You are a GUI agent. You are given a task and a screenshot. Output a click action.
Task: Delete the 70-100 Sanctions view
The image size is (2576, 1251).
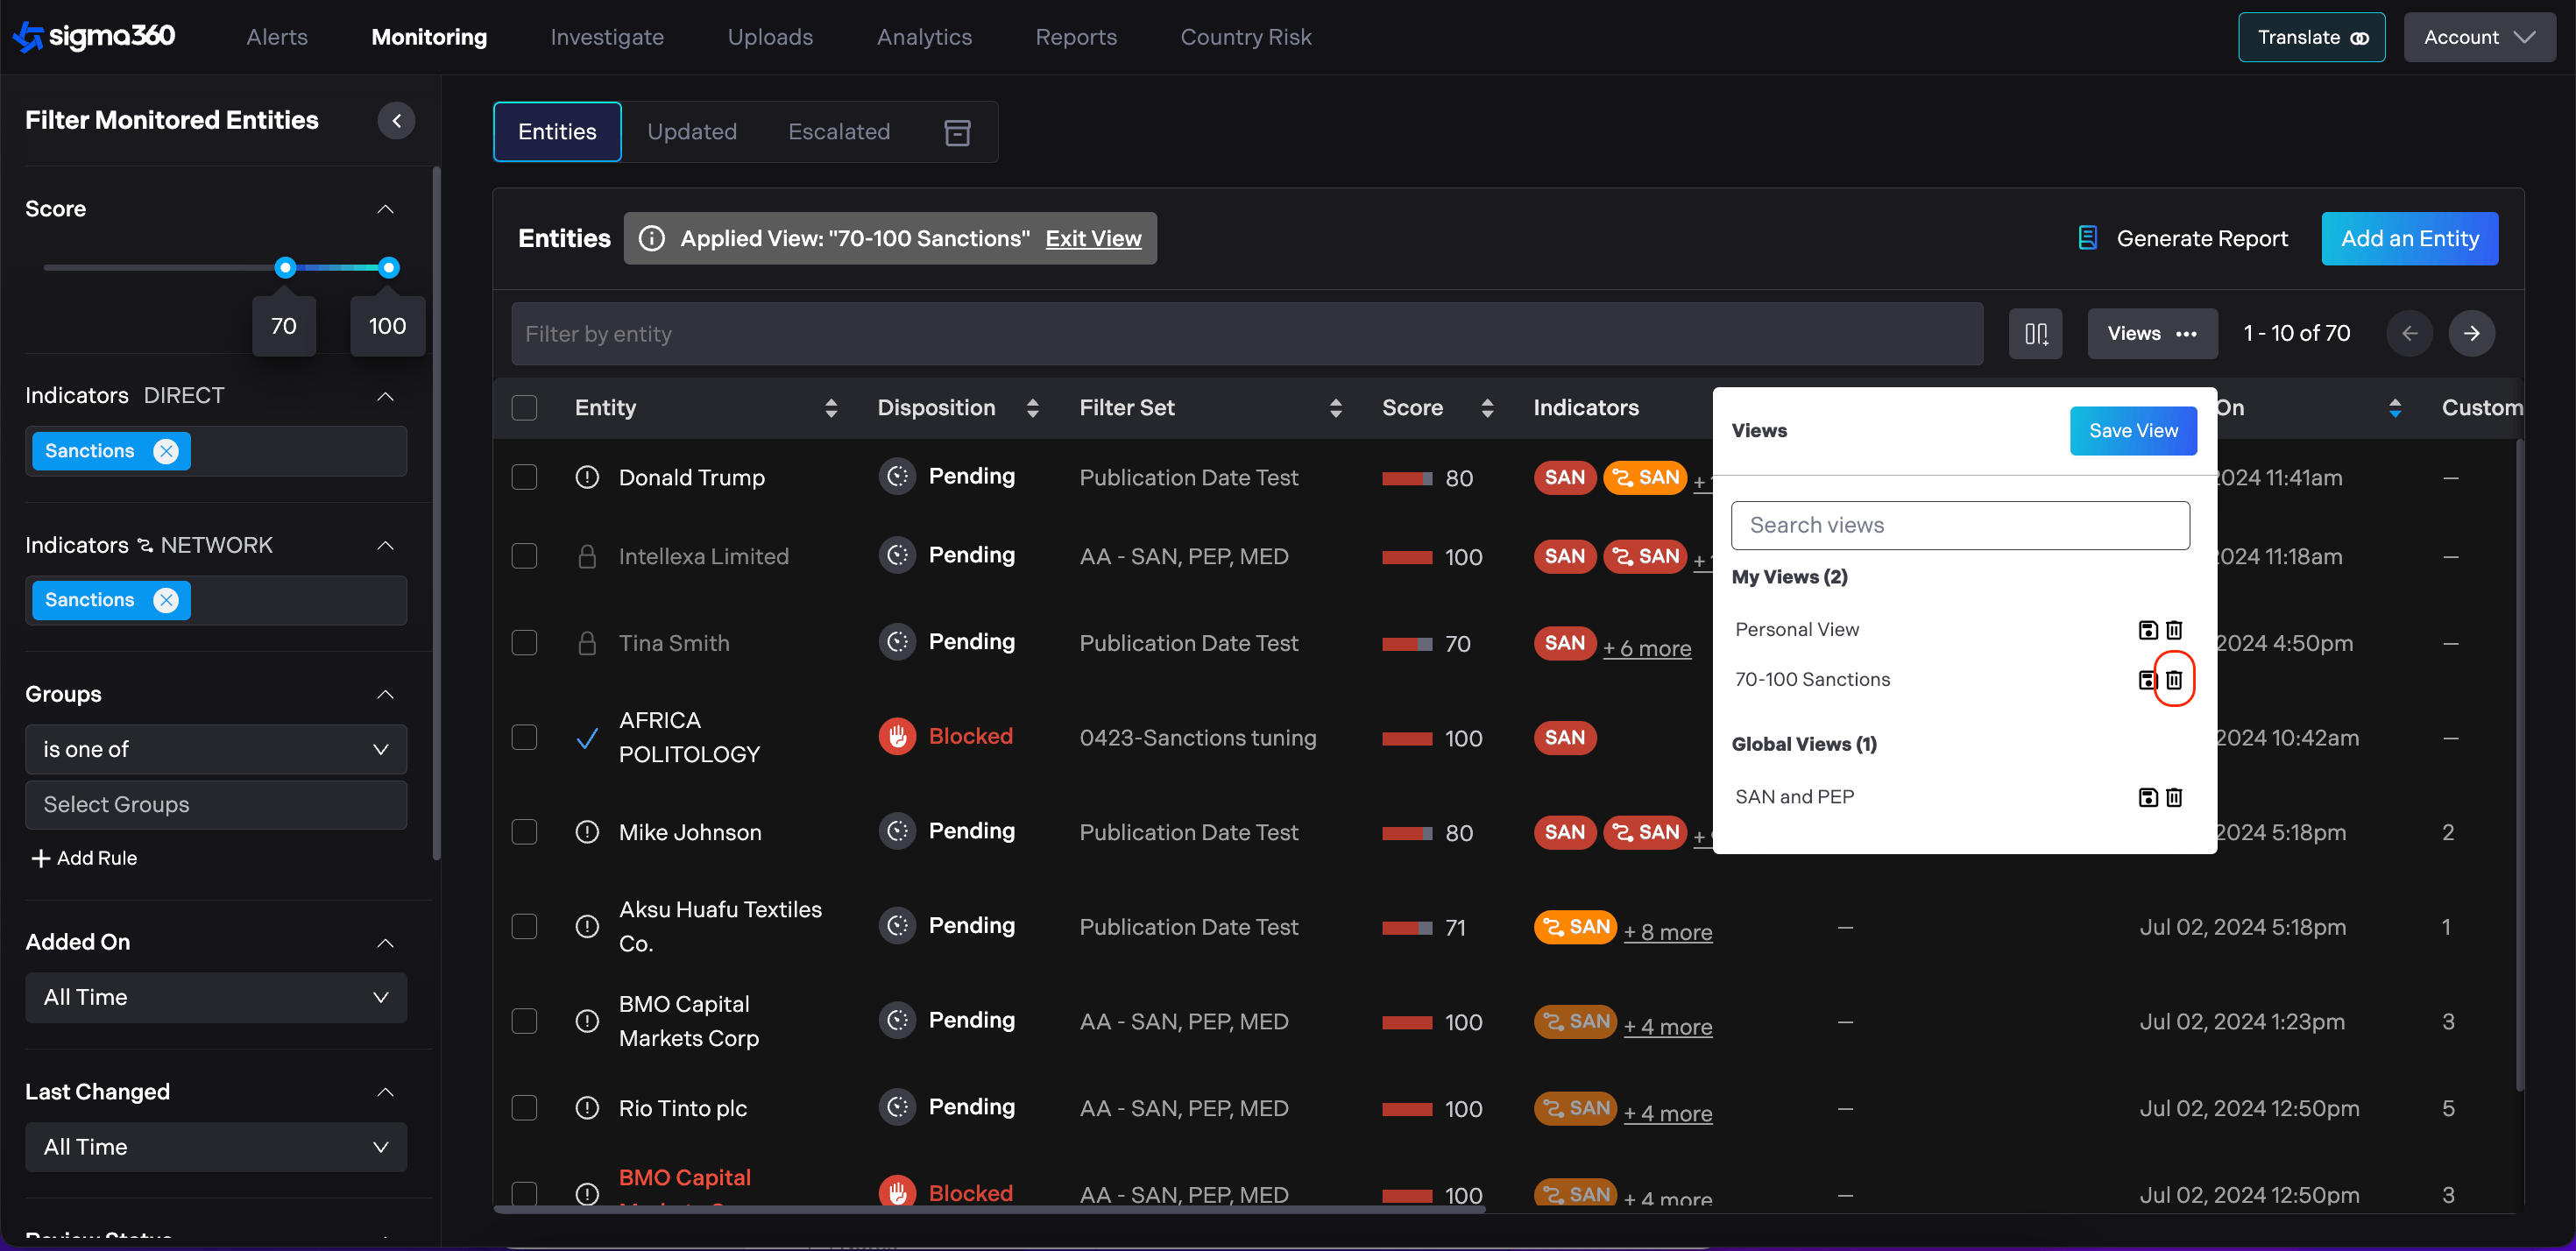[x=2173, y=680]
